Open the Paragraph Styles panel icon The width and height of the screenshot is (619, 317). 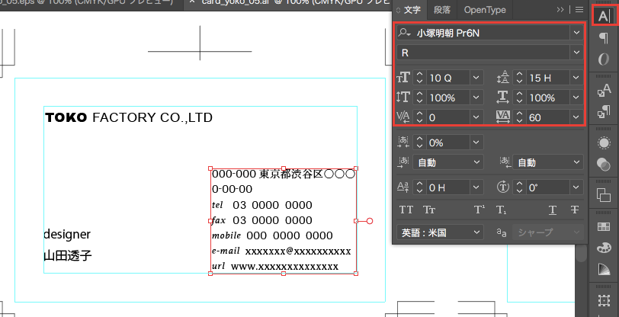coord(604,113)
